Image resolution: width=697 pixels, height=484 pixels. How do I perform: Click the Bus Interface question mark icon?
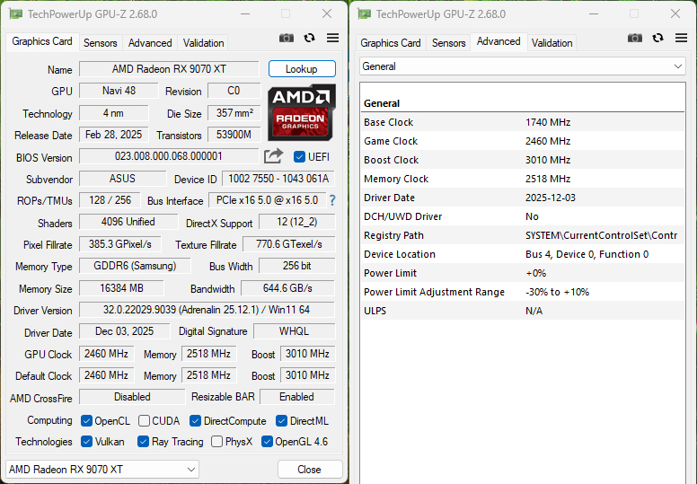332,200
